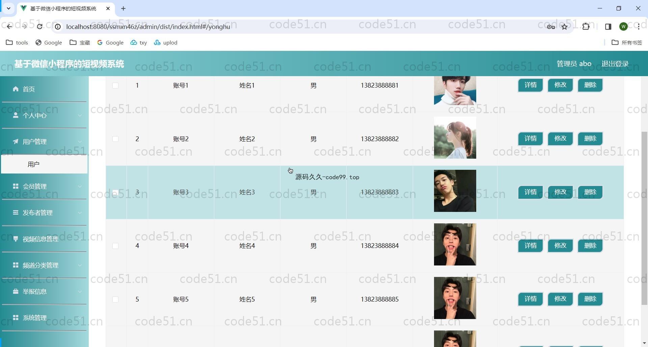
Task: Click the list icon beside 发布者管理
Action: coord(16,213)
